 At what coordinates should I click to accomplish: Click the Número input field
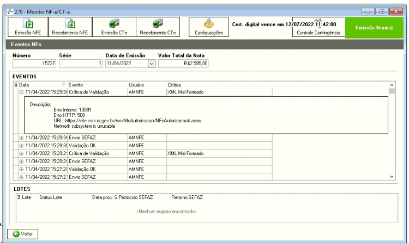(34, 64)
